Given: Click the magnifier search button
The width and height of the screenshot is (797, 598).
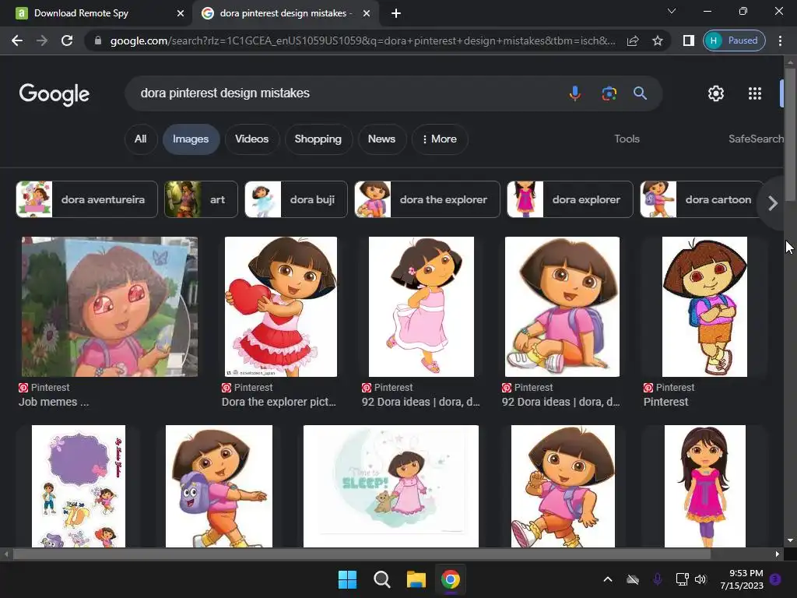Looking at the screenshot, I should [x=640, y=93].
